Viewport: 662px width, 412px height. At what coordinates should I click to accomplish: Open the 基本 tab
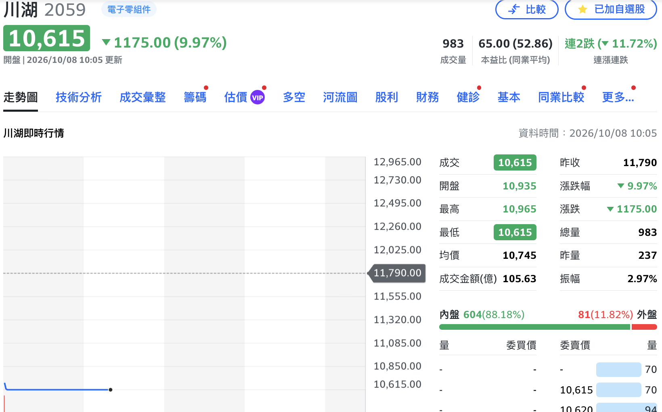coord(509,97)
